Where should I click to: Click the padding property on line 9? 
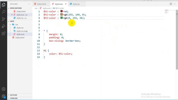[54, 37]
